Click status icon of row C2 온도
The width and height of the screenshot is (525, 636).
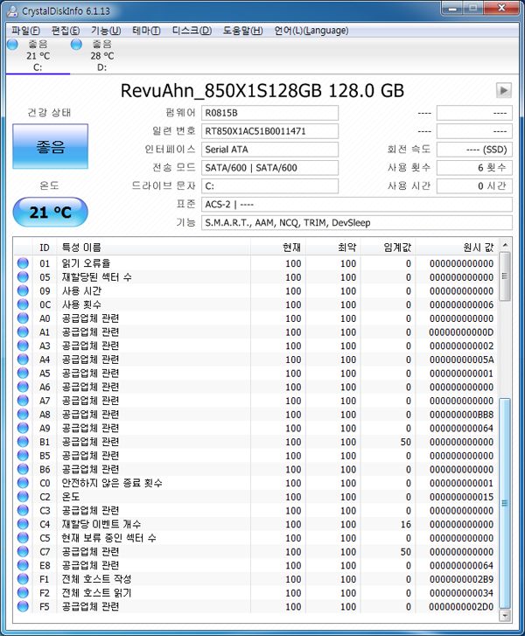pos(23,497)
